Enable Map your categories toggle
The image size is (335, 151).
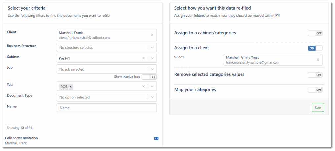[315, 90]
